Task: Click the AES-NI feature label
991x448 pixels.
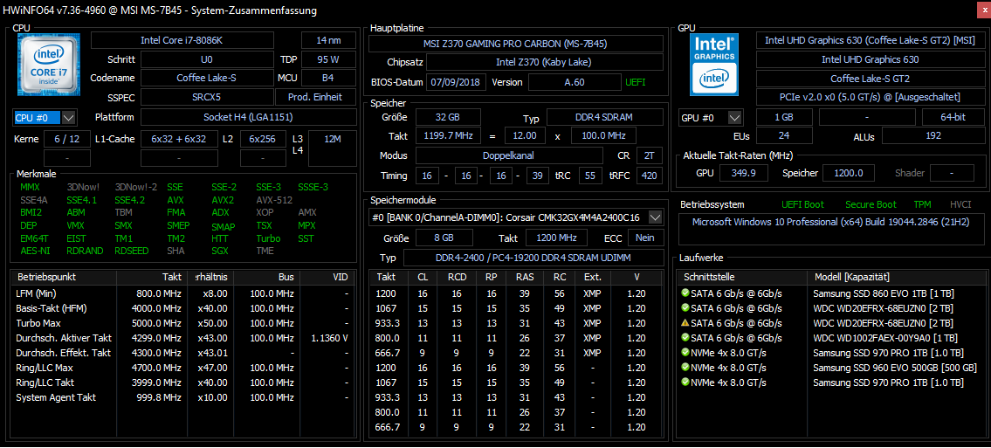Action: click(x=36, y=251)
